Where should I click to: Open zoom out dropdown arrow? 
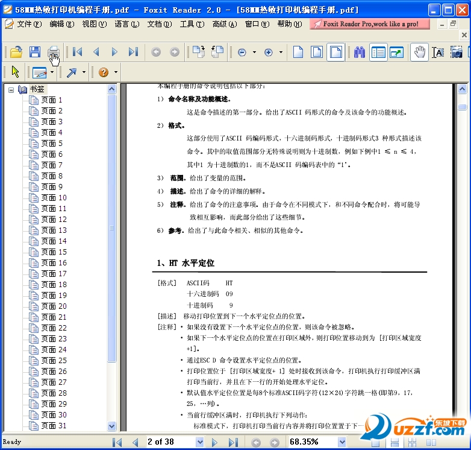[x=254, y=52]
